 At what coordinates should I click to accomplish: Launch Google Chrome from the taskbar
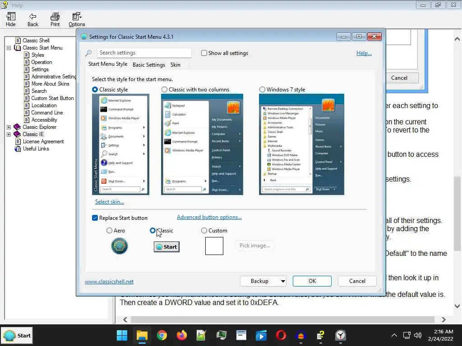(x=162, y=335)
